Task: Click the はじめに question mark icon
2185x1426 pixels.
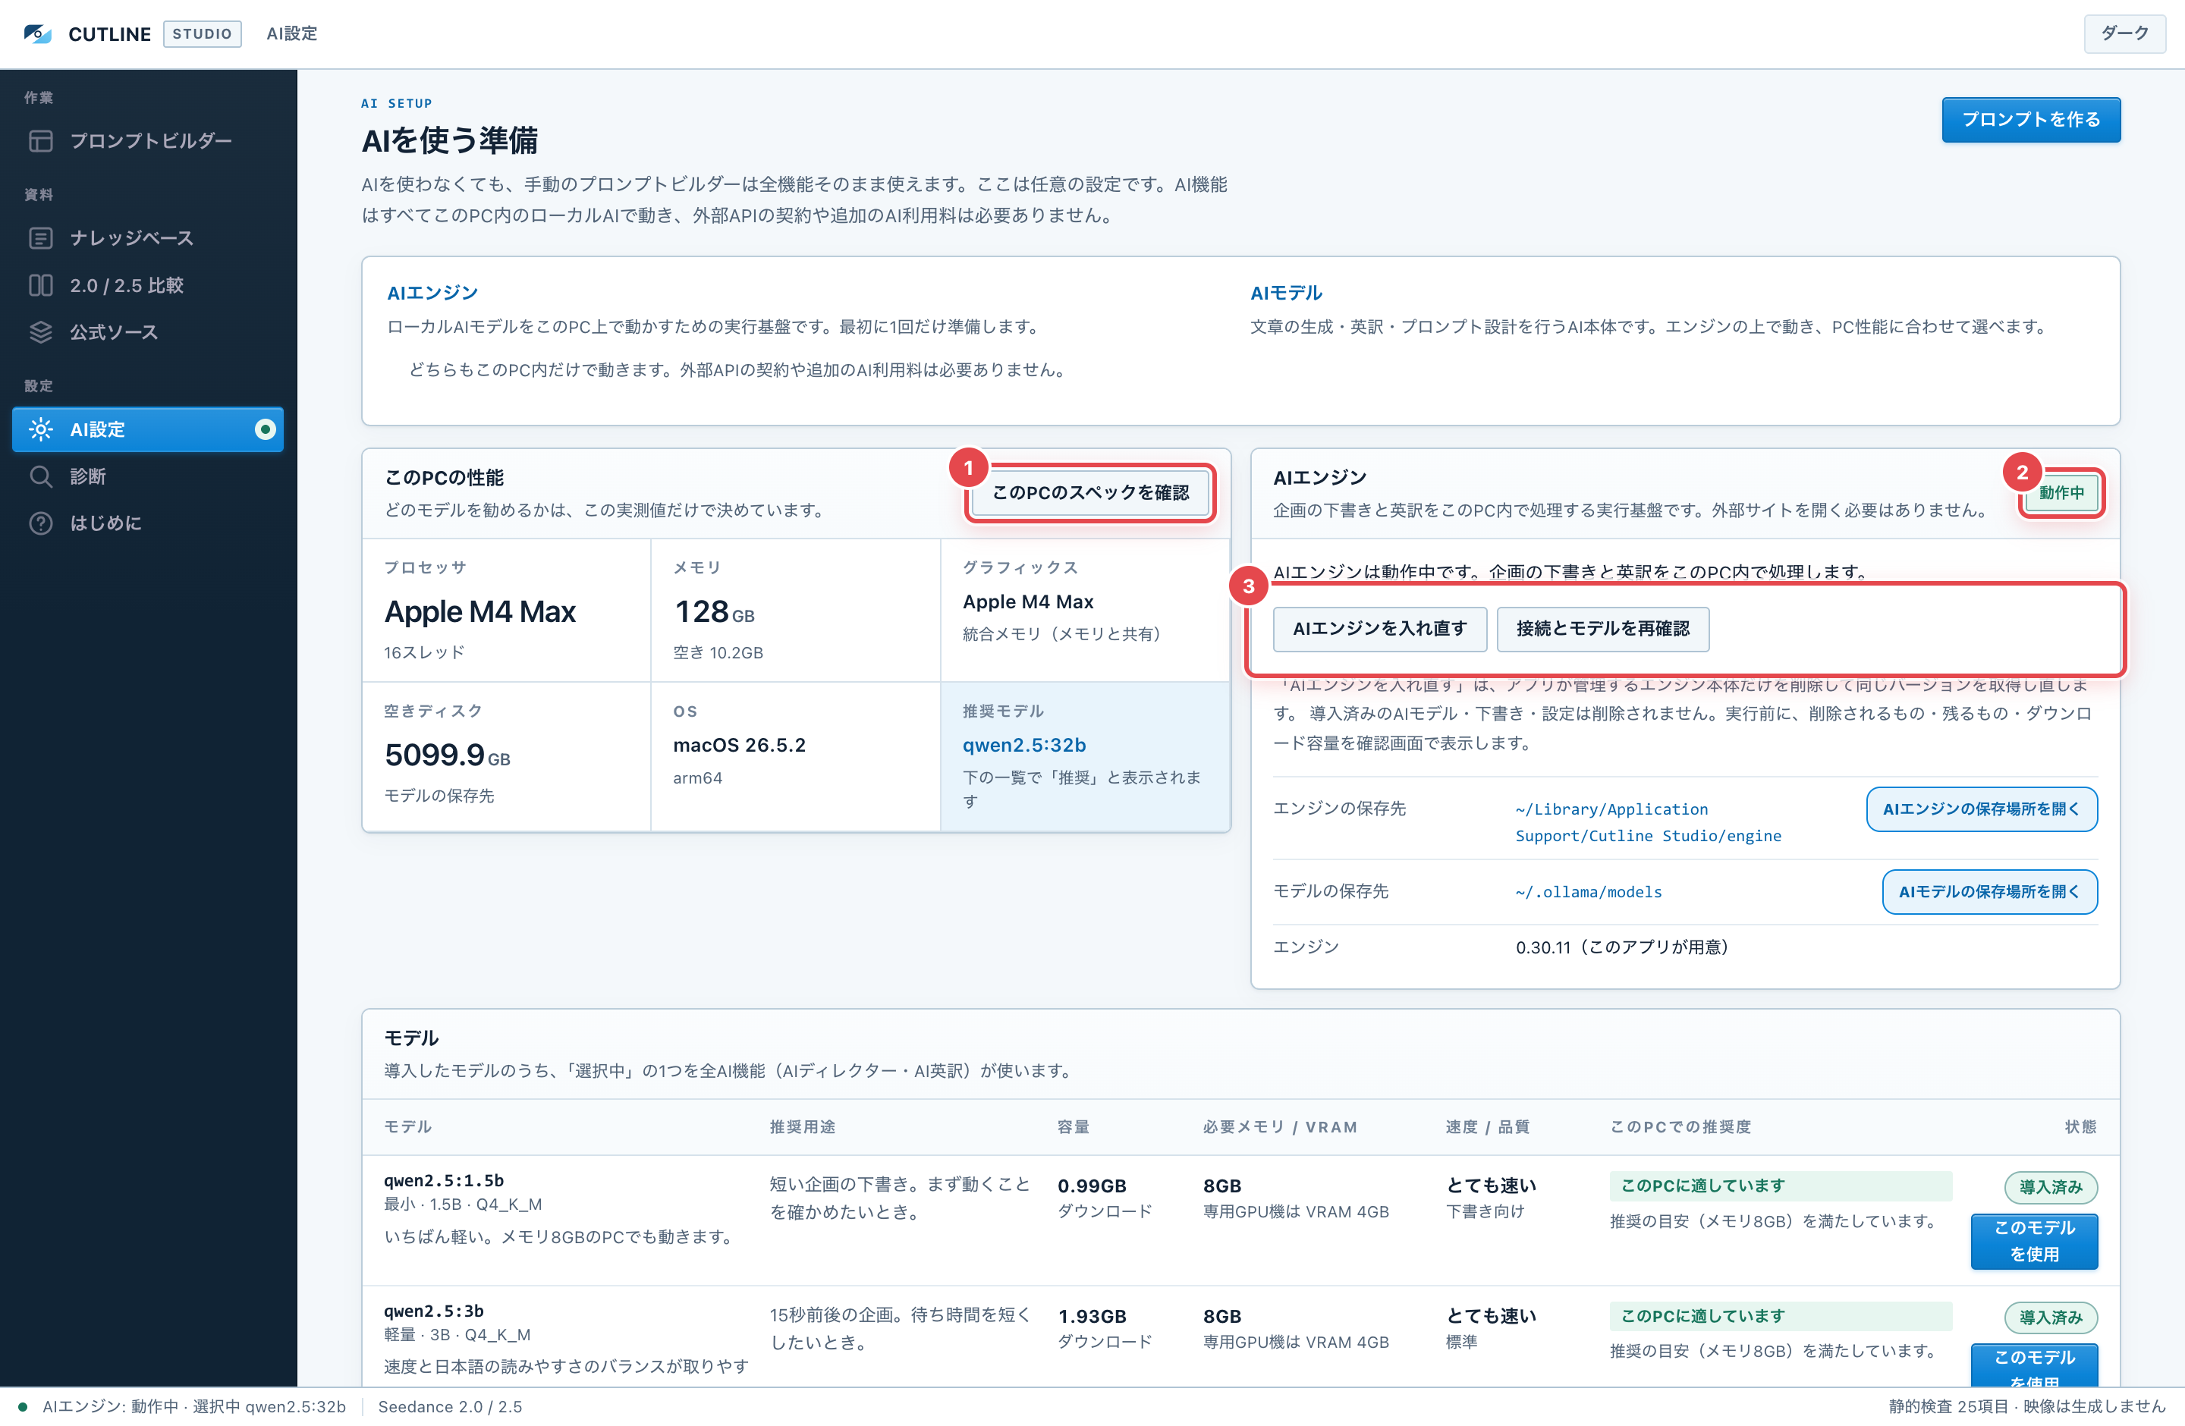Action: click(40, 523)
